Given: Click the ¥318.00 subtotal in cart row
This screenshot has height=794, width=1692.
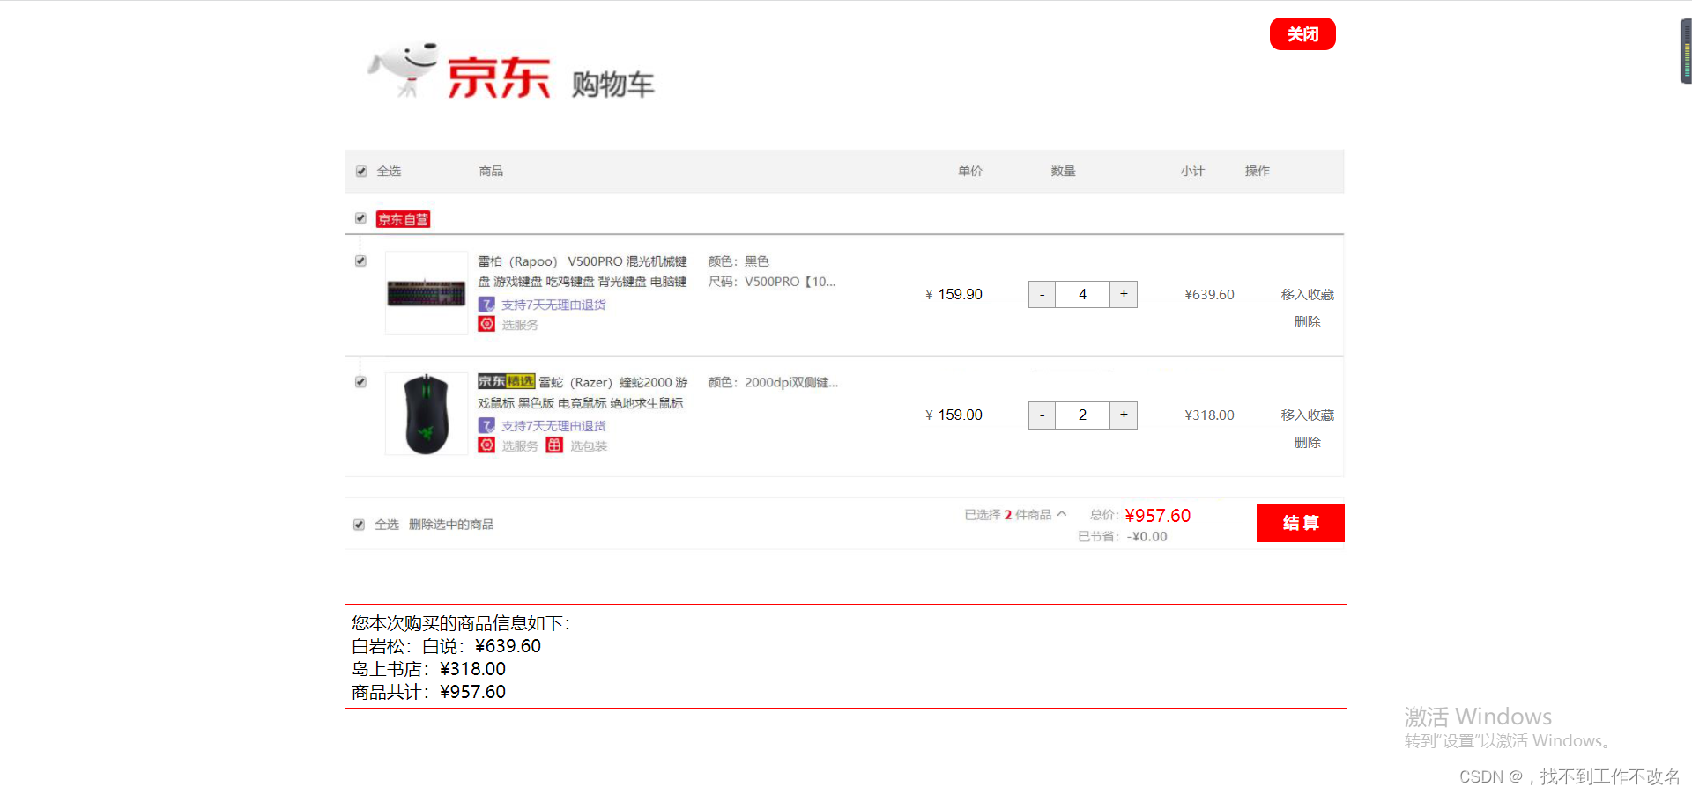Looking at the screenshot, I should (x=1209, y=415).
